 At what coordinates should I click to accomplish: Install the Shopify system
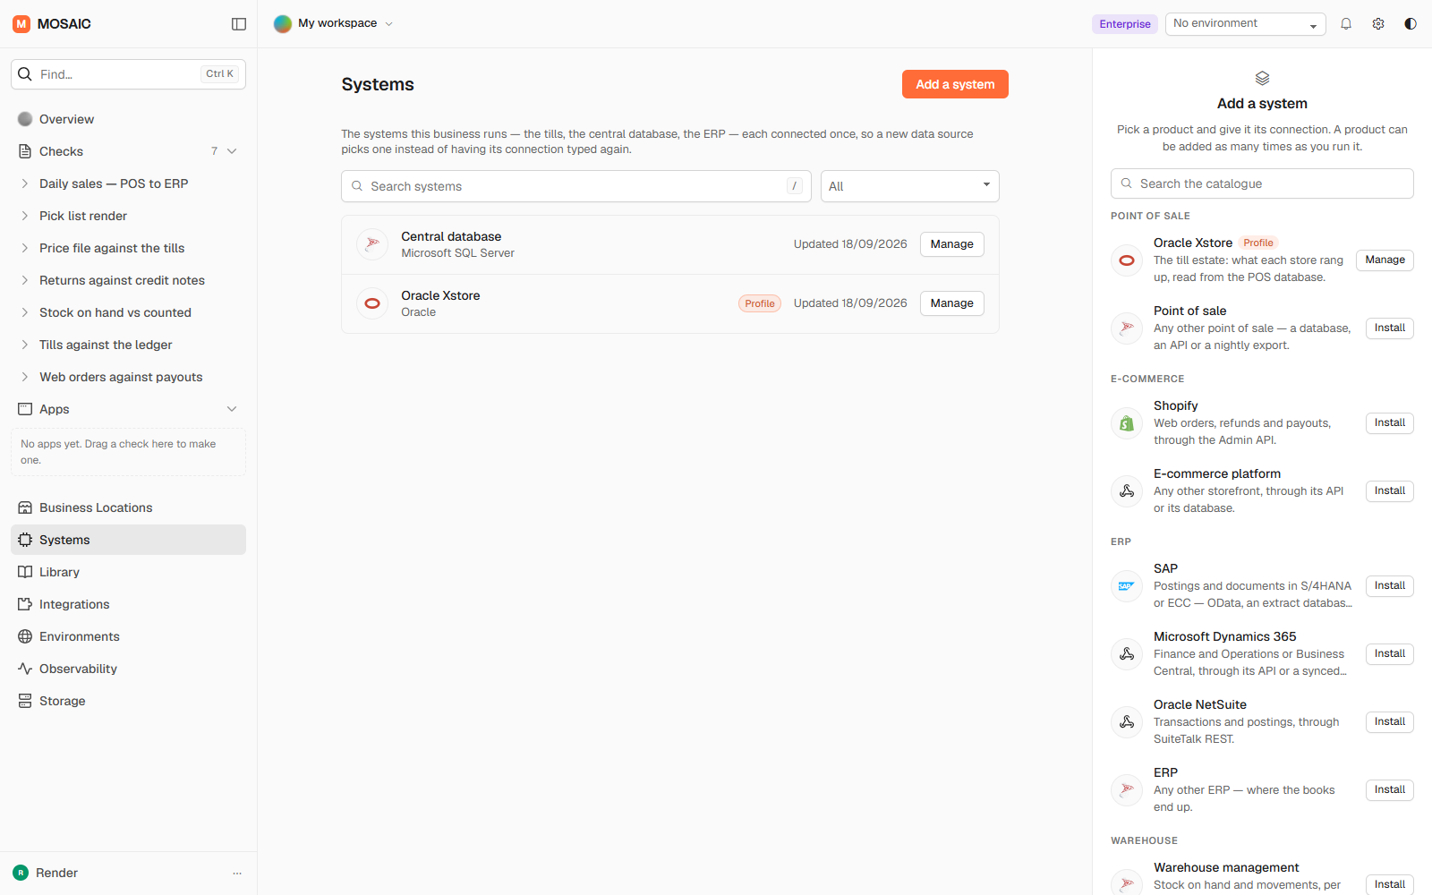(1389, 422)
